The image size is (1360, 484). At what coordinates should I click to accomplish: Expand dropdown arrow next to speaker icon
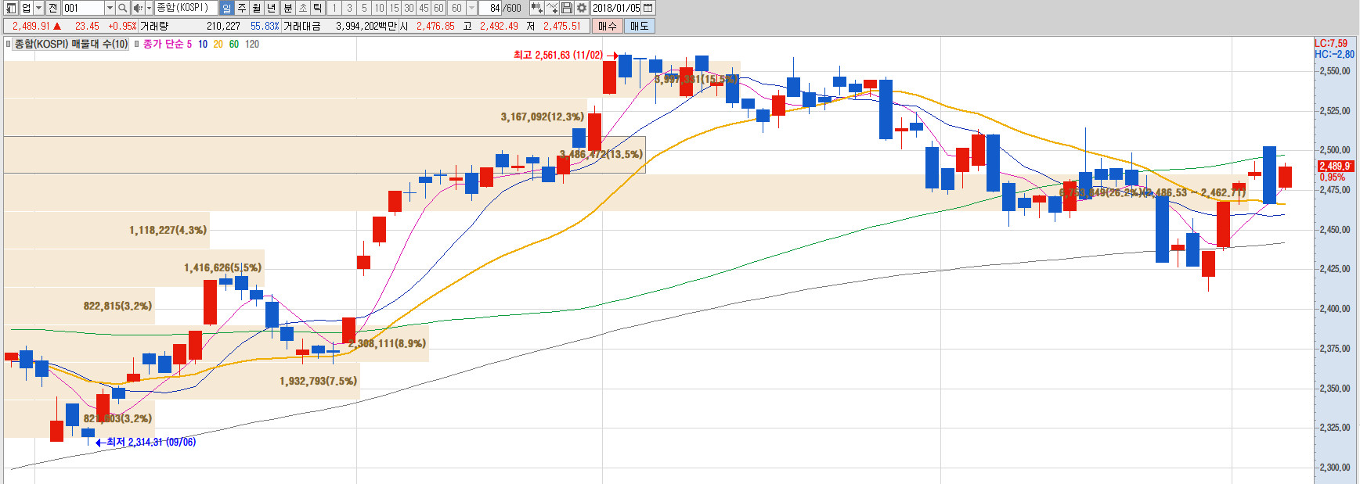click(x=149, y=8)
